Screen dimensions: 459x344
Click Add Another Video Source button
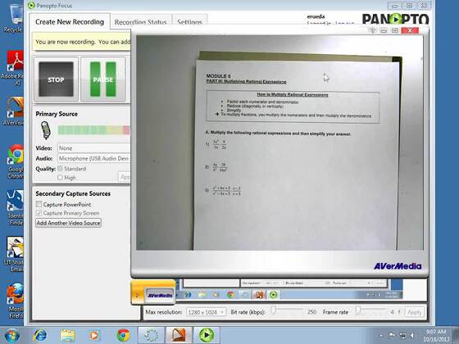69,223
